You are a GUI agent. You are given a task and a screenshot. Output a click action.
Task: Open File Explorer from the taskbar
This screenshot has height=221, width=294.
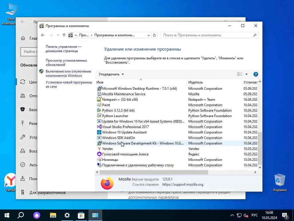point(53,215)
